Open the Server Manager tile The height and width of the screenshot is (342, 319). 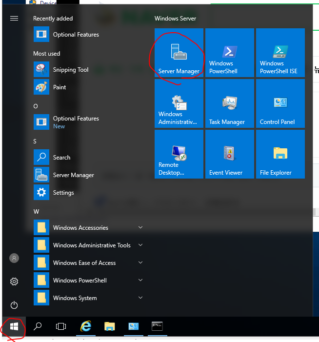point(179,53)
